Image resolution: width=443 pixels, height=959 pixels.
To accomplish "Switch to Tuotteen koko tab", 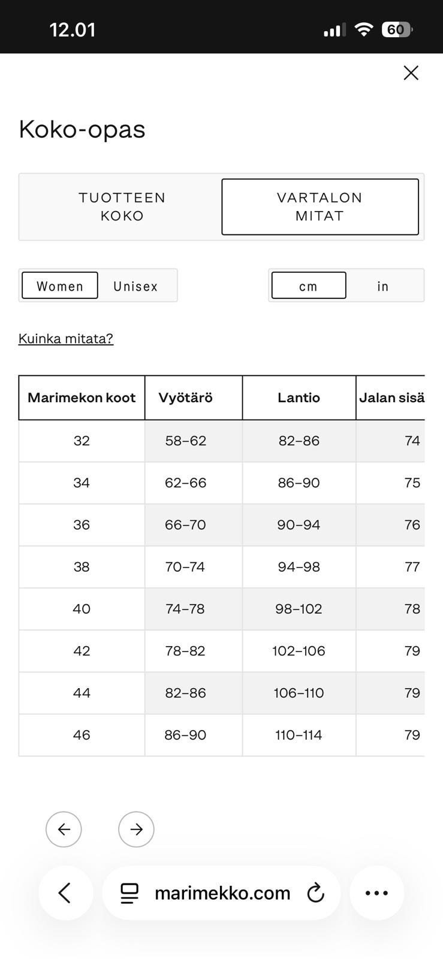I will tap(122, 207).
